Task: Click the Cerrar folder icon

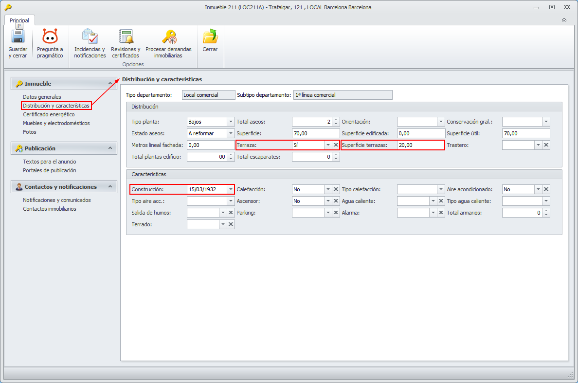Action: click(210, 37)
